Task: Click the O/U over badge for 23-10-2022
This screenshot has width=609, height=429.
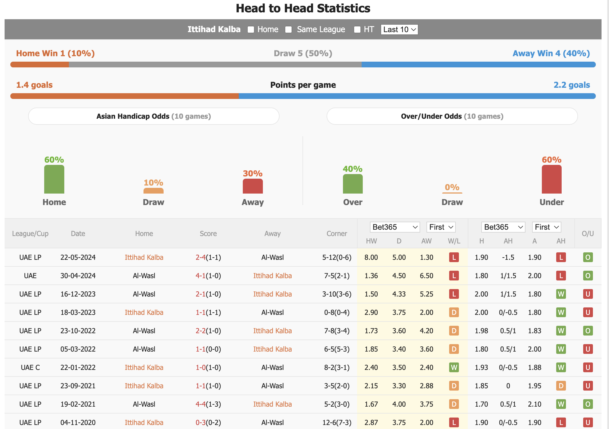Action: [x=588, y=331]
